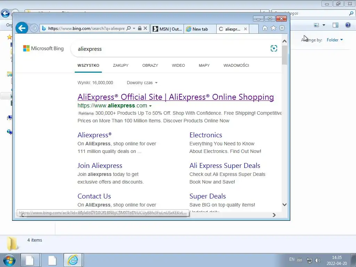Switch to the MSN | Outlook tab
This screenshot has height=267, width=356.
(167, 29)
